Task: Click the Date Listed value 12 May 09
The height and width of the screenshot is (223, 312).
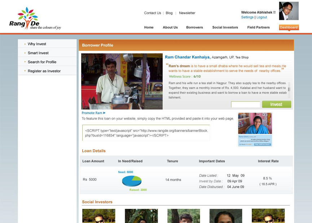Action: pos(236,175)
